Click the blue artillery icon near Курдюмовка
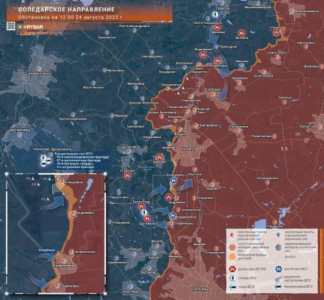324x300 pixels. click(172, 216)
